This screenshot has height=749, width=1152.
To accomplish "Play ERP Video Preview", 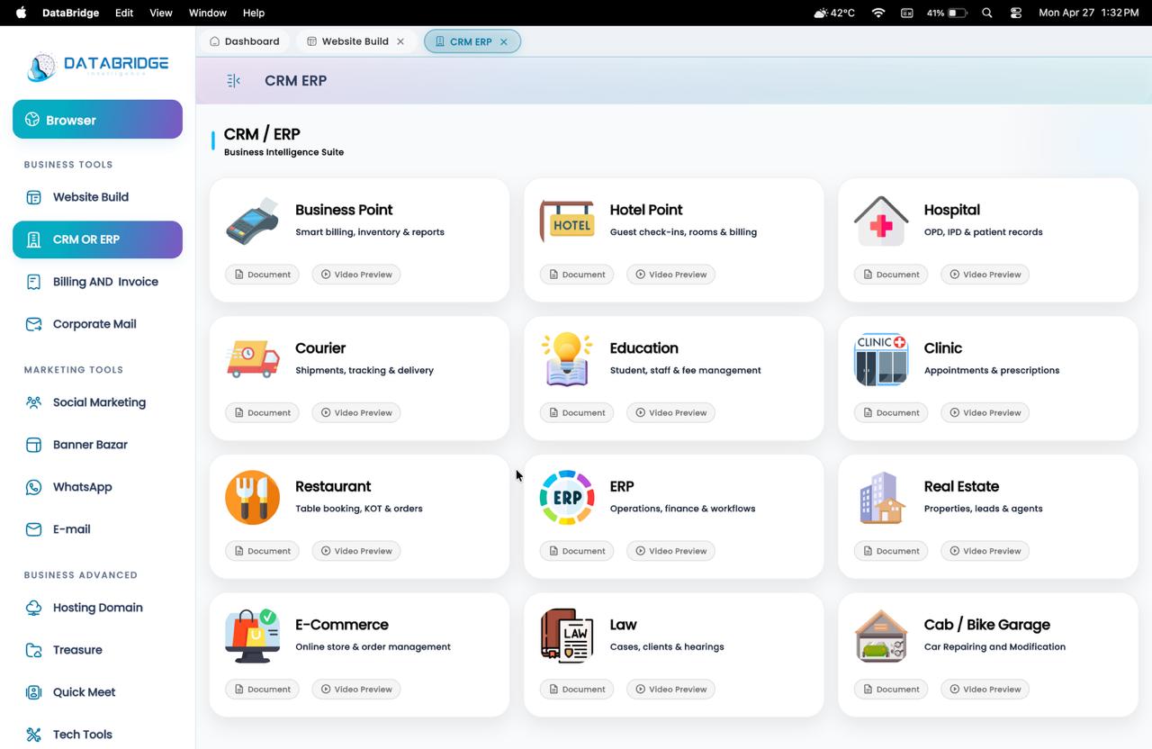I will coord(670,551).
